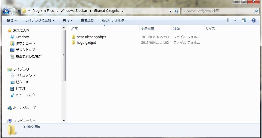The width and height of the screenshot is (262, 138).
Task: Select 最近表示した場所 in favorites
Action: 29,56
